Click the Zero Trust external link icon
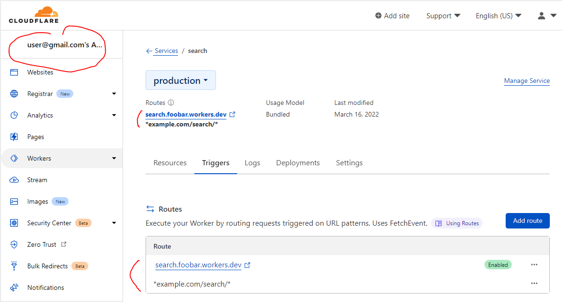This screenshot has width=562, height=302. 63,244
